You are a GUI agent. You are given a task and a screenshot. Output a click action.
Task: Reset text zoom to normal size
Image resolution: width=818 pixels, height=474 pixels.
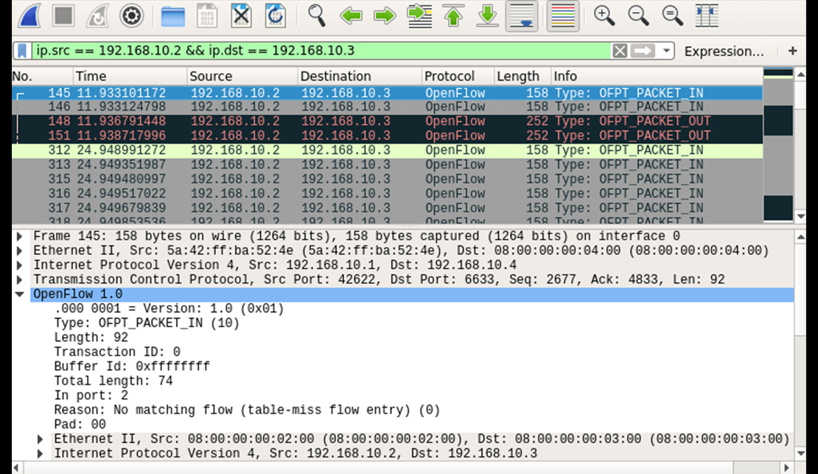672,15
